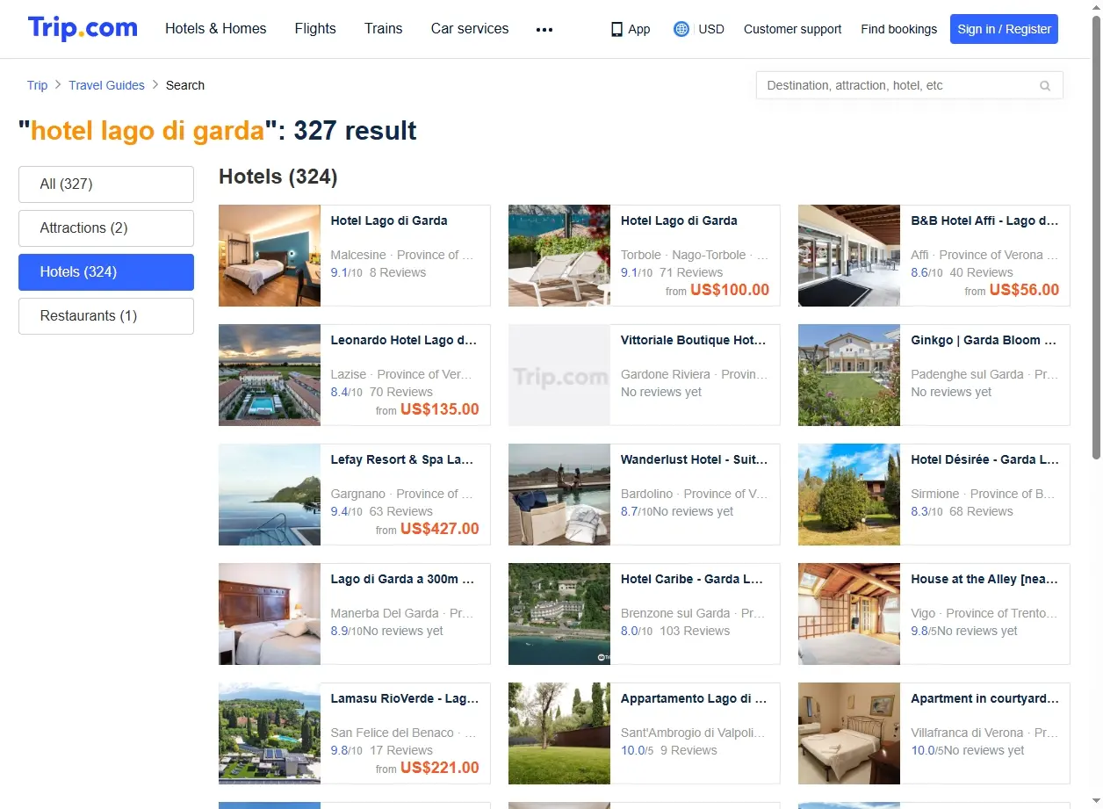Viewport: 1103px width, 809px height.
Task: Click Leonardo Hotel Lago title
Action: pos(403,340)
